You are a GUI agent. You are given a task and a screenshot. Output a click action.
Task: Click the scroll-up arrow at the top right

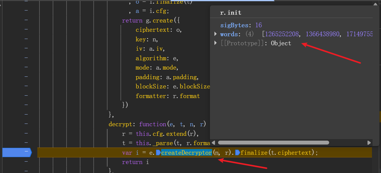click(375, 4)
